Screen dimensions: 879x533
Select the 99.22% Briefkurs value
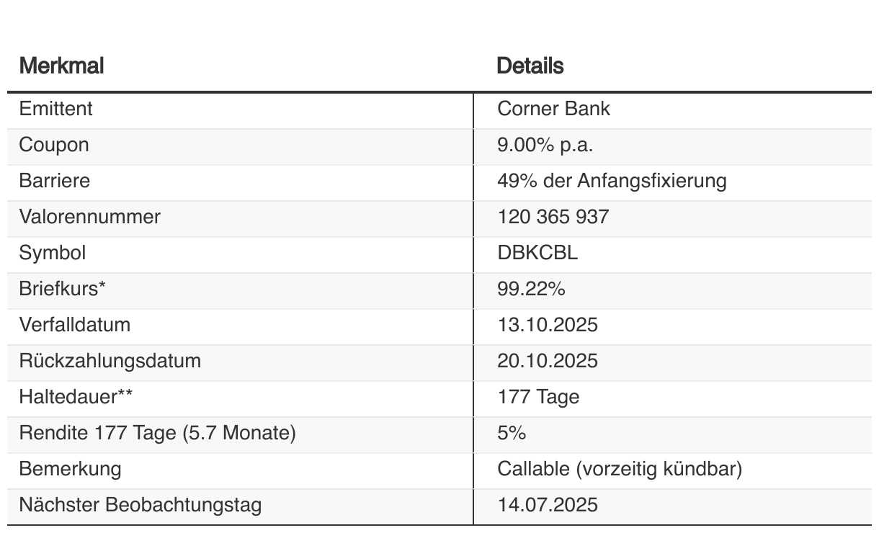(x=531, y=289)
